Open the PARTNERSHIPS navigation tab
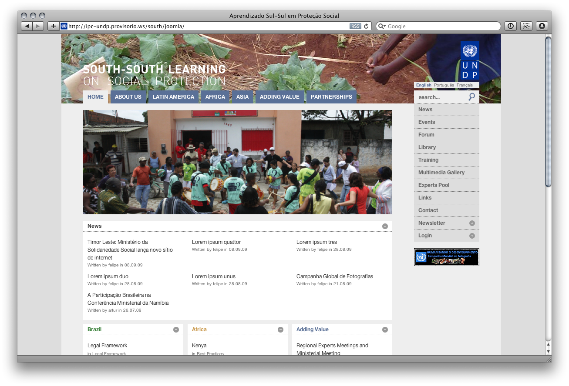This screenshot has height=386, width=569. coord(331,97)
